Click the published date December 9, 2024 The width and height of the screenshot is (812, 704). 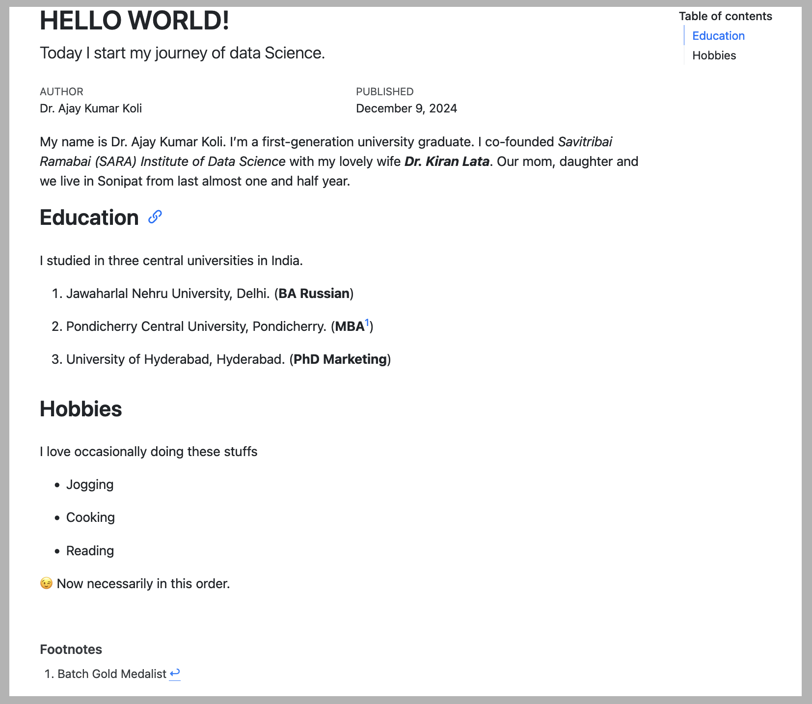click(406, 108)
